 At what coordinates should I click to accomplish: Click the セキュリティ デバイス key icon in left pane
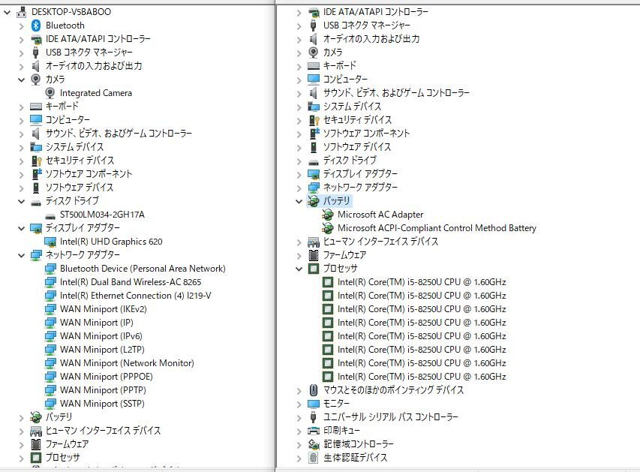tap(36, 161)
